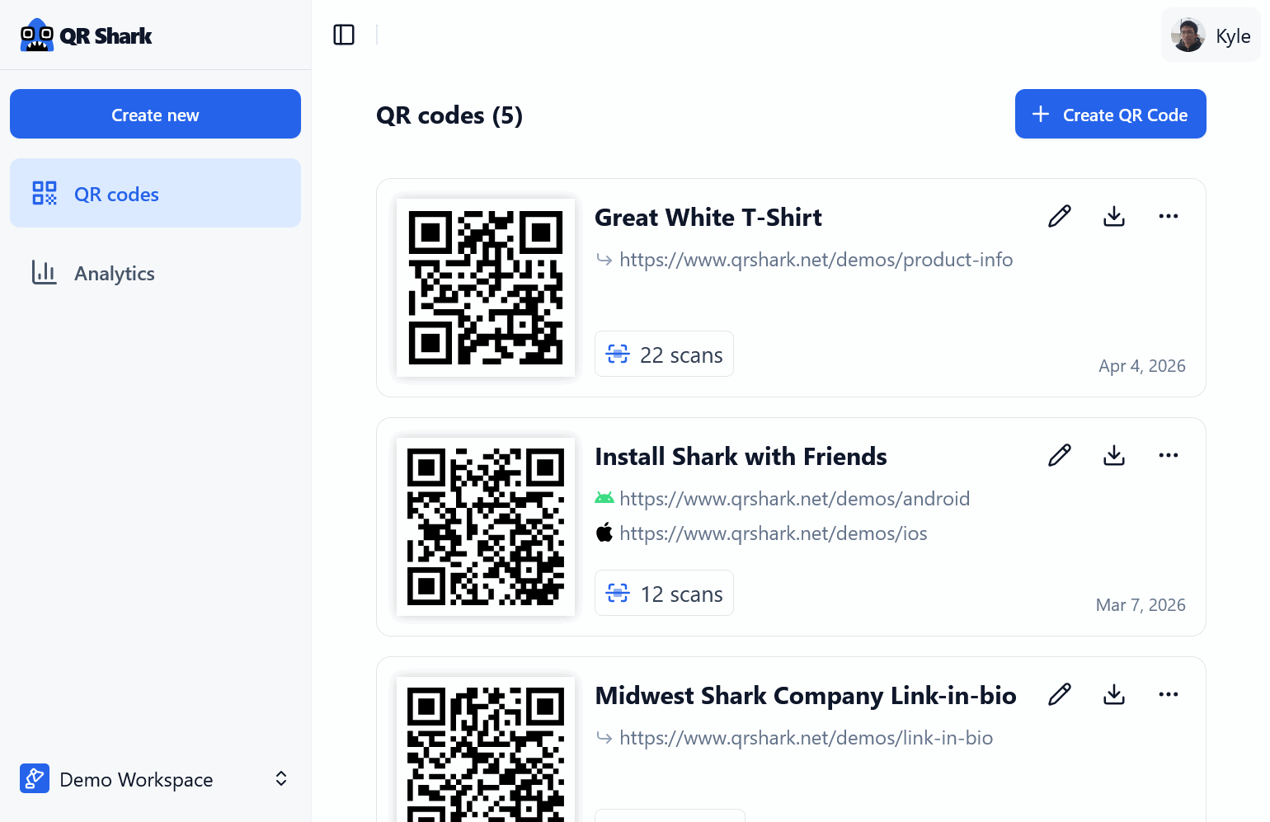Switch to the Analytics section

(115, 273)
